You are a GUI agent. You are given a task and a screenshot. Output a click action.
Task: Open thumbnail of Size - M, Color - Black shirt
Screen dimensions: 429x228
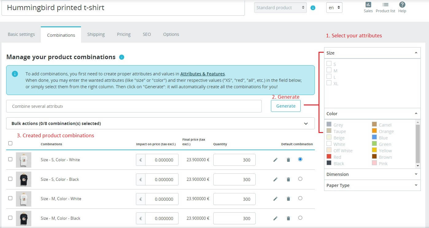[24, 218]
